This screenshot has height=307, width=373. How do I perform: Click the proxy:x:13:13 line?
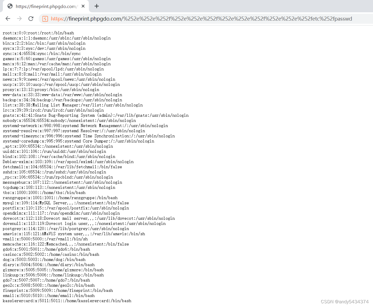(x=51, y=90)
